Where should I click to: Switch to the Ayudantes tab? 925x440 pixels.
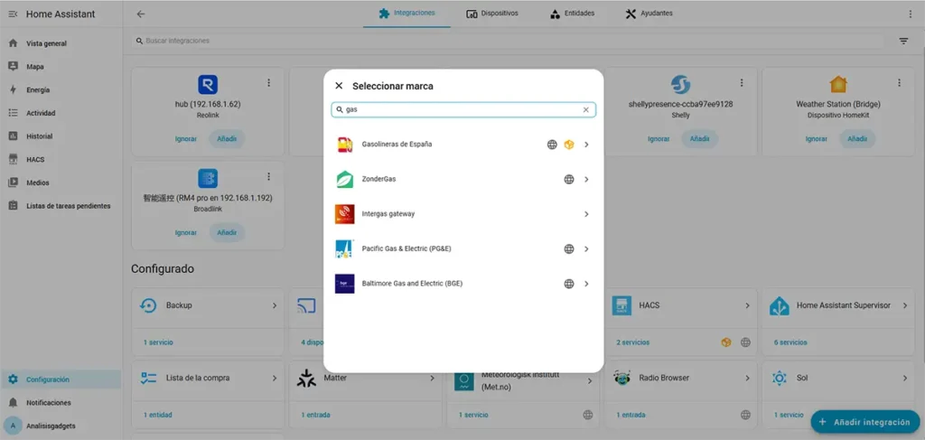[649, 14]
